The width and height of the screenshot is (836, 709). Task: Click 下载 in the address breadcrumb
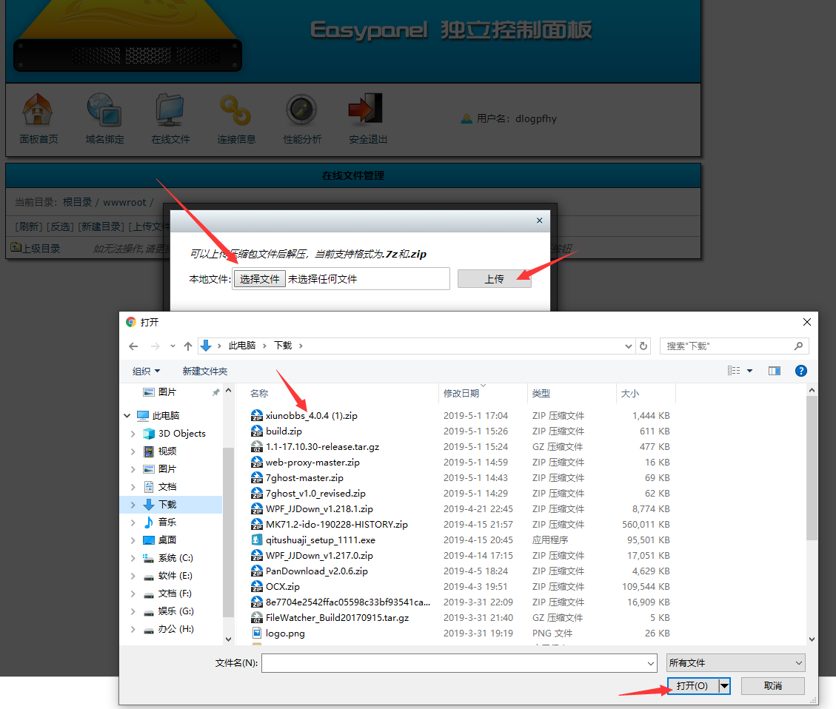pos(283,346)
